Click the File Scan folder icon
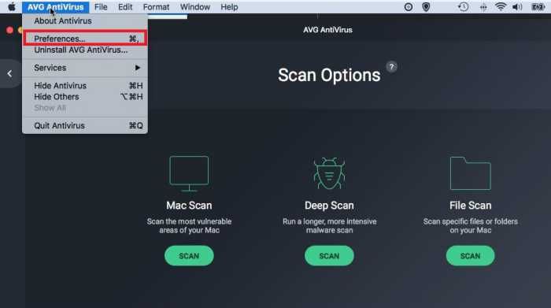Screen dimensions: 551x308 [470, 173]
